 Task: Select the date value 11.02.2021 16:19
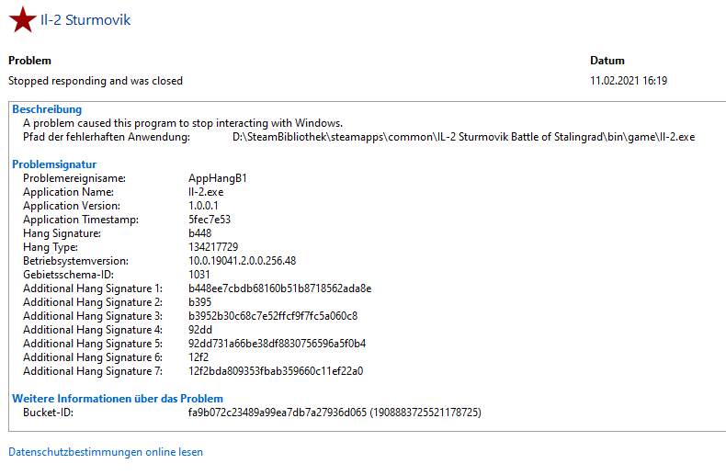pos(629,81)
